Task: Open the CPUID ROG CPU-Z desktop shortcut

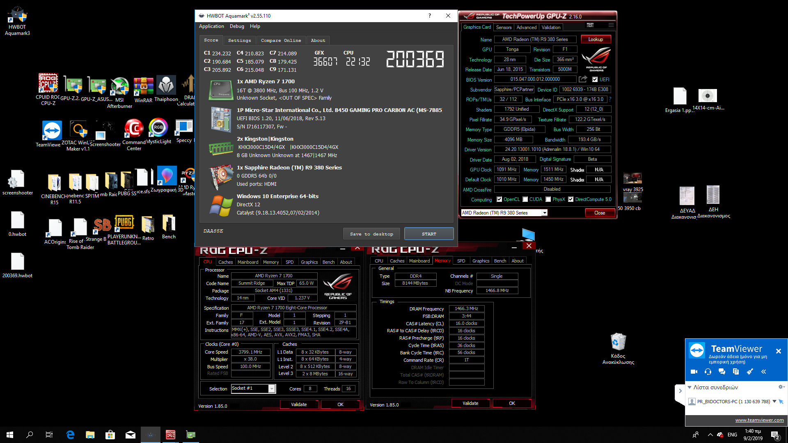Action: pyautogui.click(x=48, y=89)
